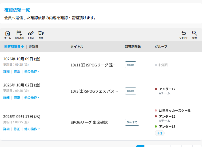Sort by 更新日 column
This screenshot has width=202, height=147.
(x=33, y=46)
